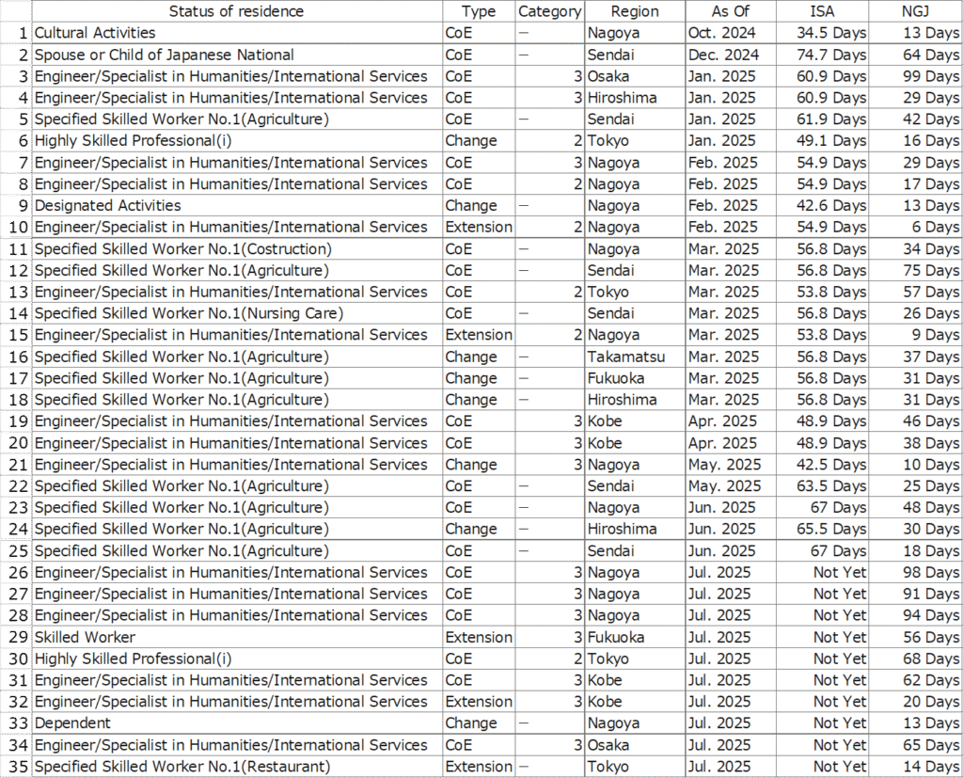Click the "Oct. 2024" date cell
The height and width of the screenshot is (778, 963).
coord(722,33)
